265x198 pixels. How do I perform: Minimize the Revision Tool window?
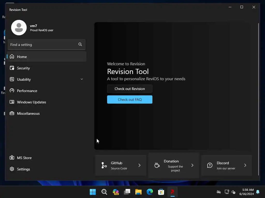[x=230, y=7]
